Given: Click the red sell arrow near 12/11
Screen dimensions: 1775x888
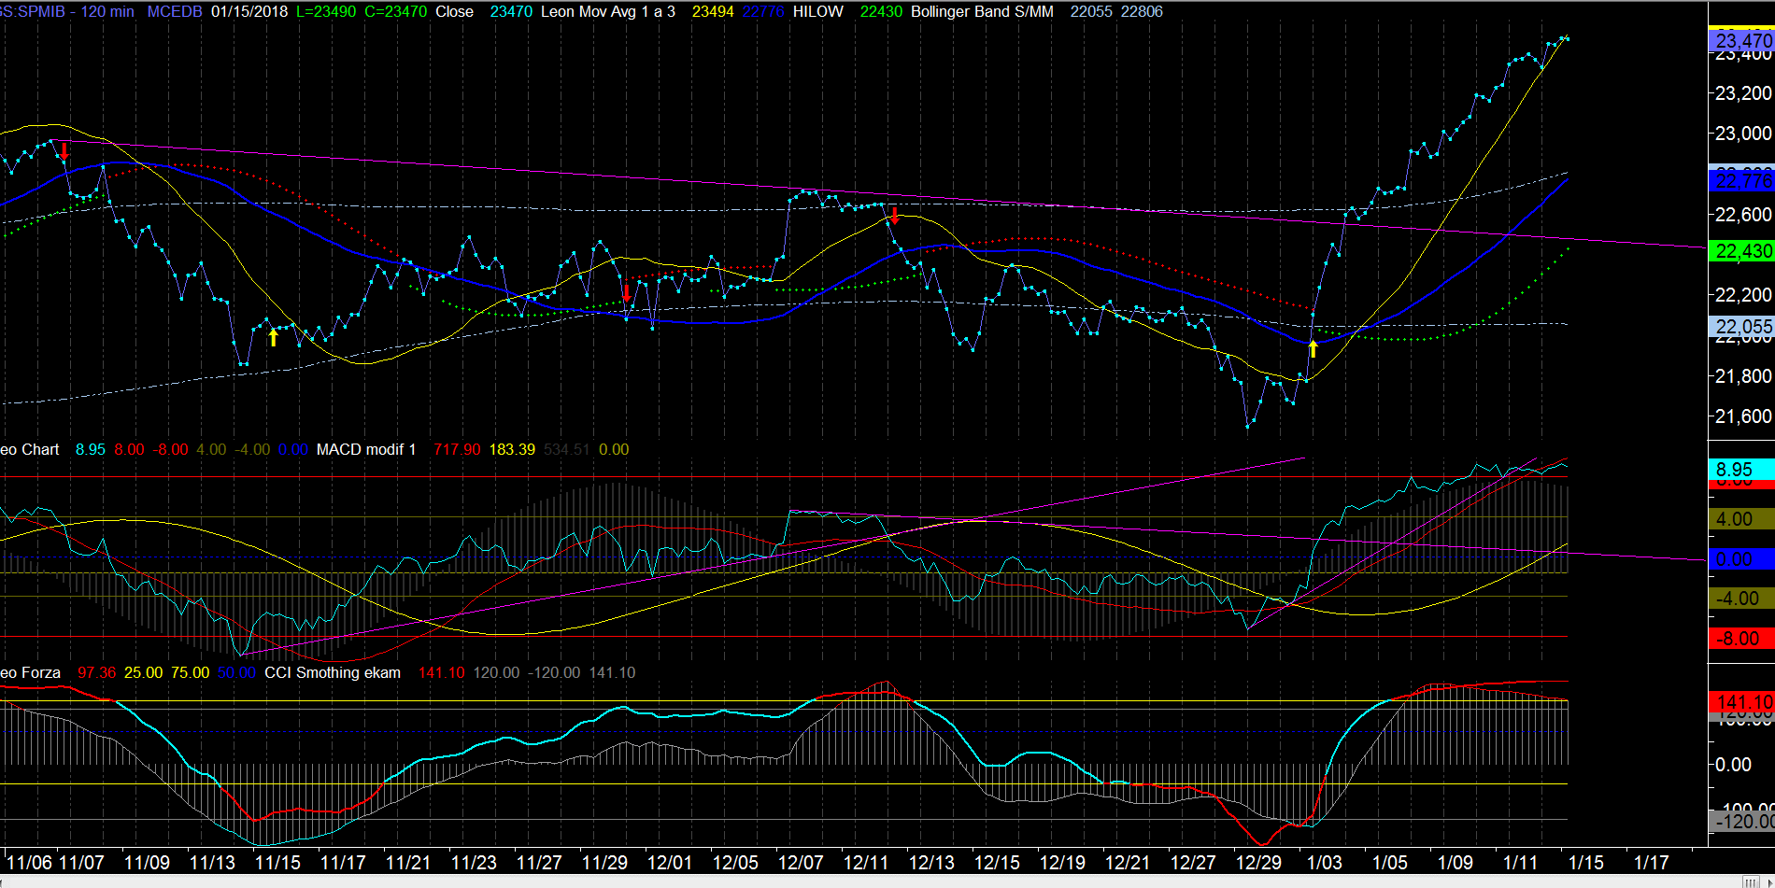Looking at the screenshot, I should 895,216.
